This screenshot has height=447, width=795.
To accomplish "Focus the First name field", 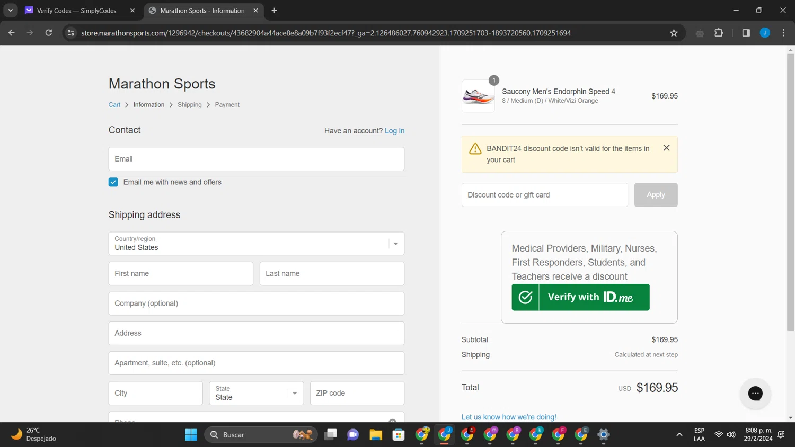I will 181,274.
